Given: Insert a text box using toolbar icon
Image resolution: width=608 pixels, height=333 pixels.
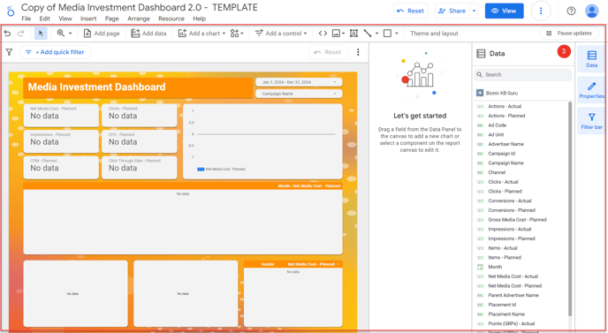Looking at the screenshot, I should point(353,34).
